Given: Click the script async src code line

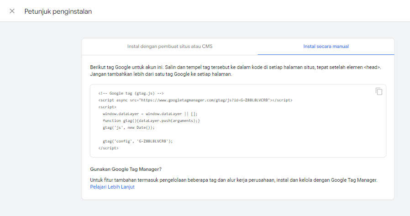Looking at the screenshot, I should [195, 100].
